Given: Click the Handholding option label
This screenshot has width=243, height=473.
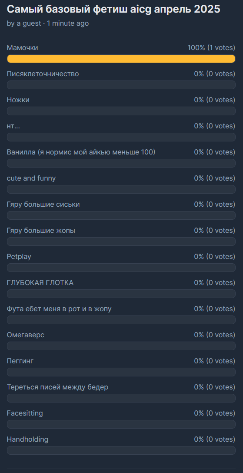Looking at the screenshot, I should pos(27,439).
